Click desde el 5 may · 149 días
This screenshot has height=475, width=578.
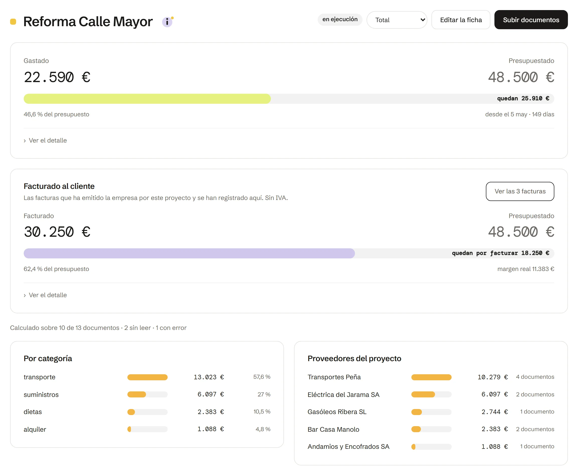tap(520, 114)
